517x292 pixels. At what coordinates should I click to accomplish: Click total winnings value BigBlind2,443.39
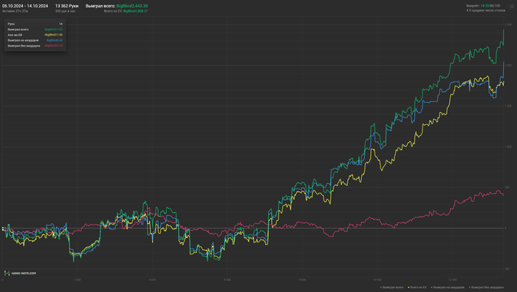coord(132,6)
